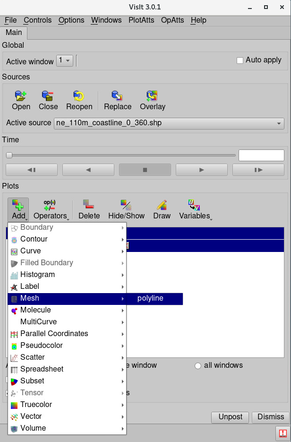Click the Unpost button

coord(230,416)
